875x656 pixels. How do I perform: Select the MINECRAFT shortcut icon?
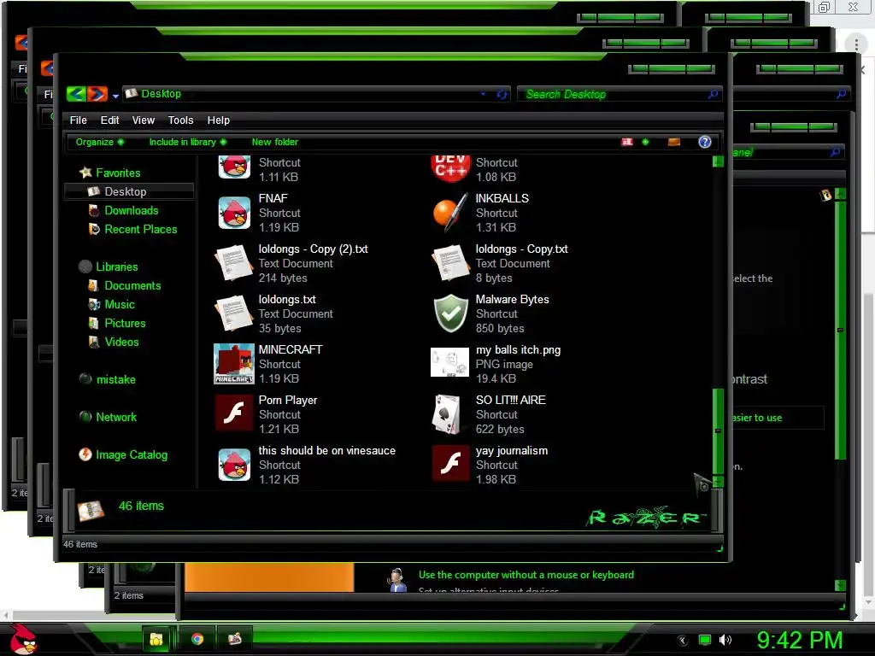point(234,364)
